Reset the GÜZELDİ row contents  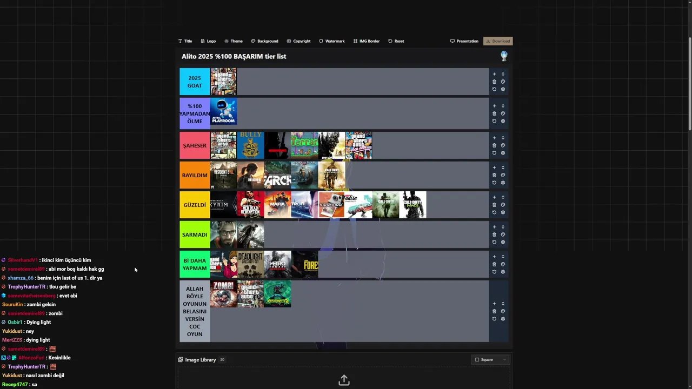click(494, 212)
